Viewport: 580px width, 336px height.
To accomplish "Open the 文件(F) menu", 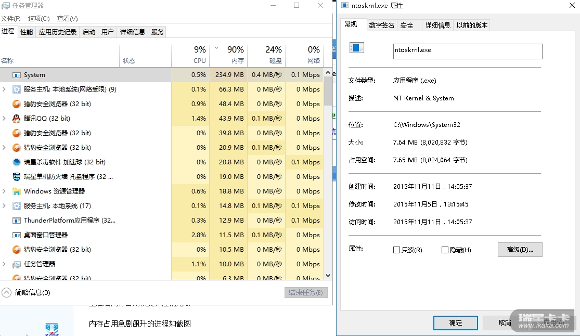I will (11, 19).
